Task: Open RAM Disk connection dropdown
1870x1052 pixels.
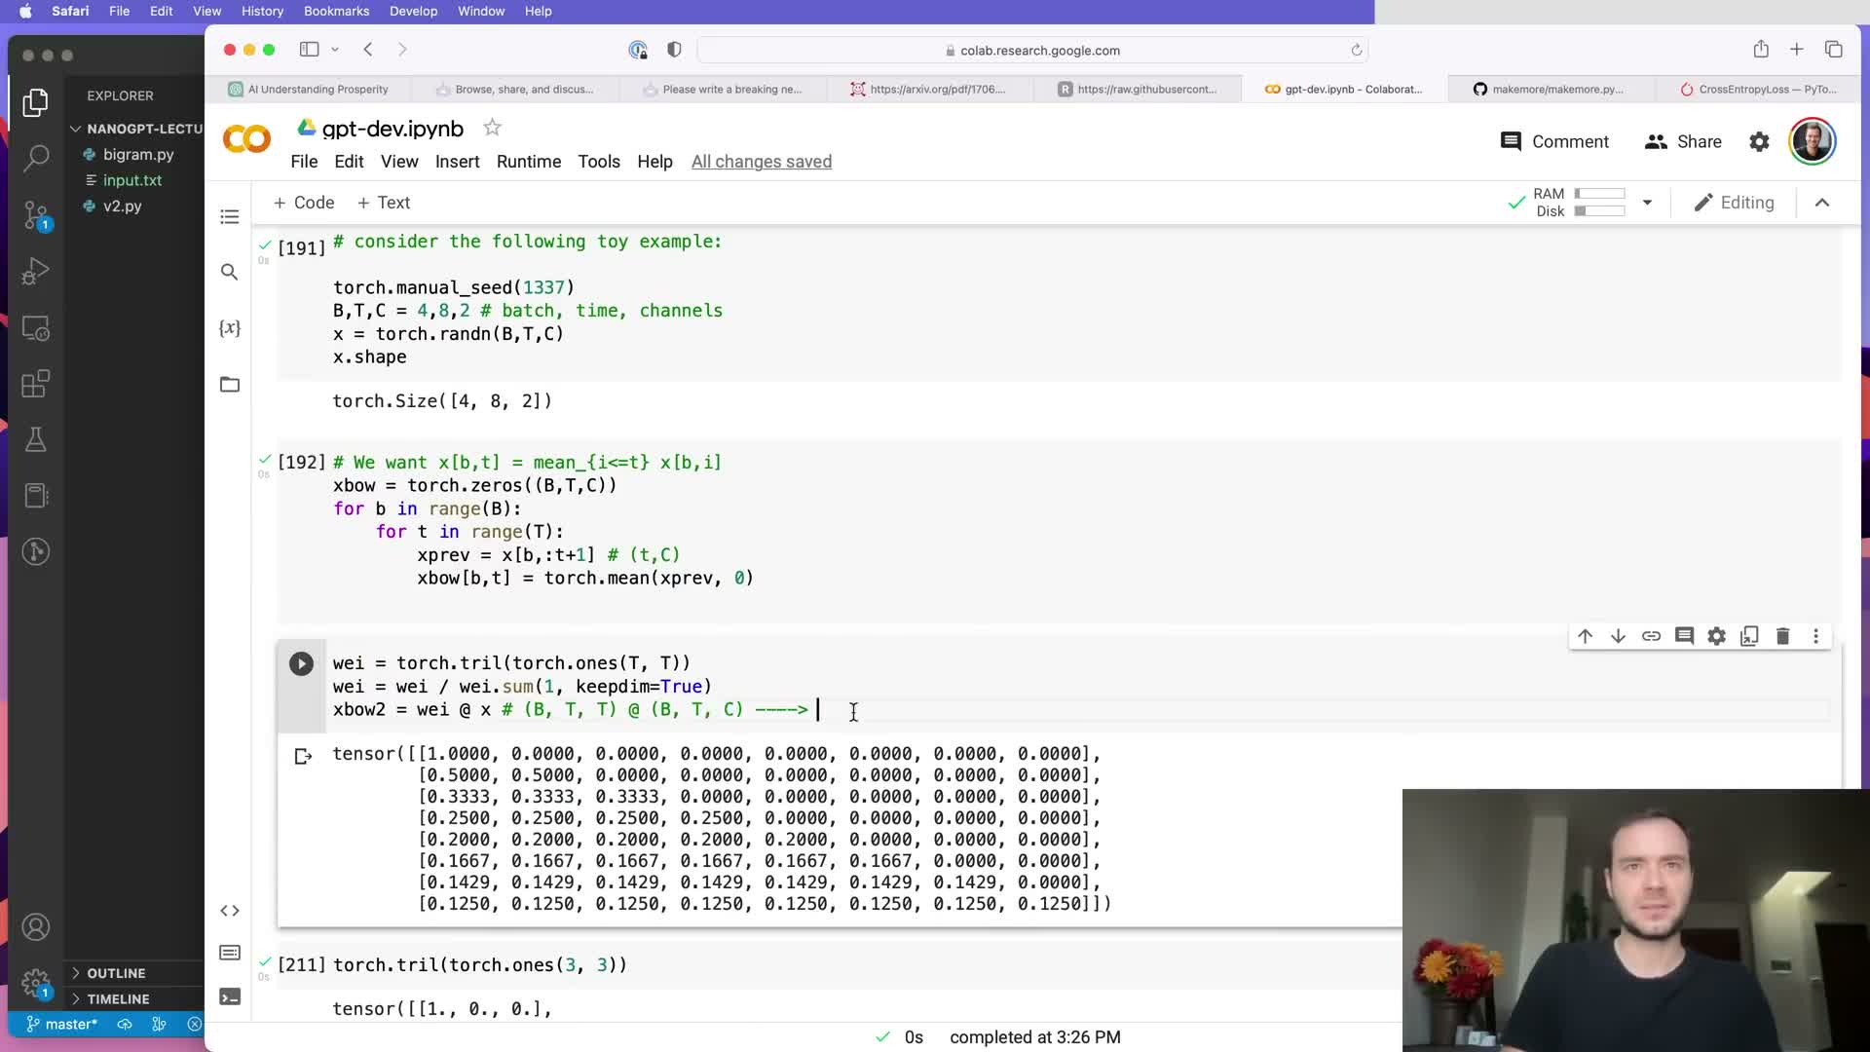Action: pos(1647,203)
